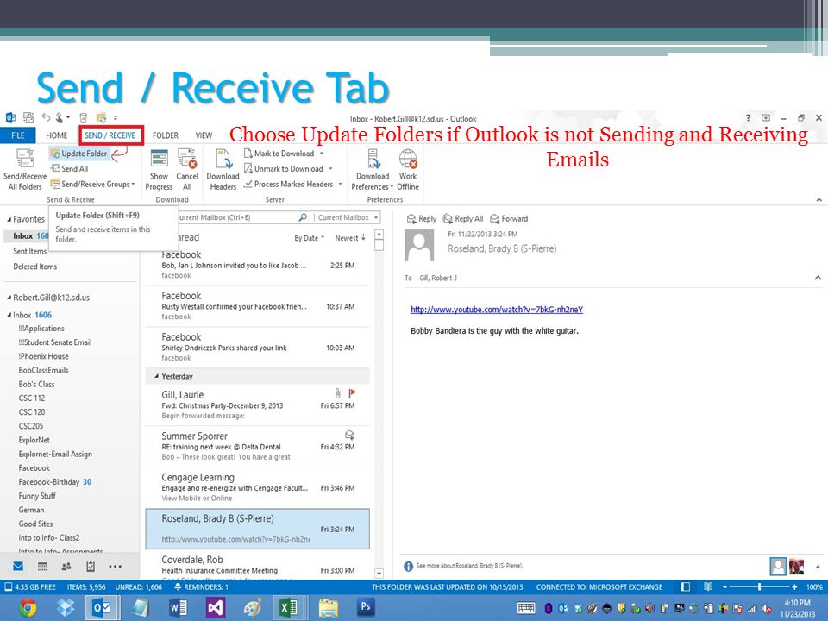The width and height of the screenshot is (828, 621).
Task: Open the youtube.com link in message
Action: pos(497,310)
